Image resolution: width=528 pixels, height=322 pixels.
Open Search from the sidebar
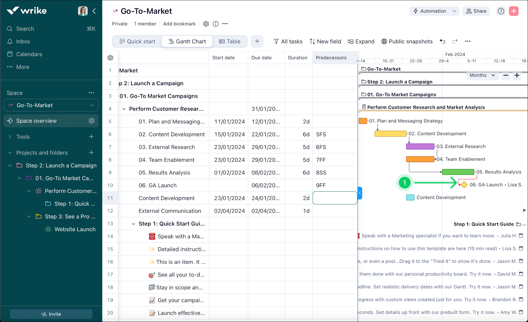click(25, 28)
